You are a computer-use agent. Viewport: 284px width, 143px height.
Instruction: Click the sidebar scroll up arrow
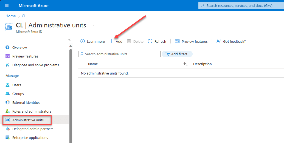[71, 46]
